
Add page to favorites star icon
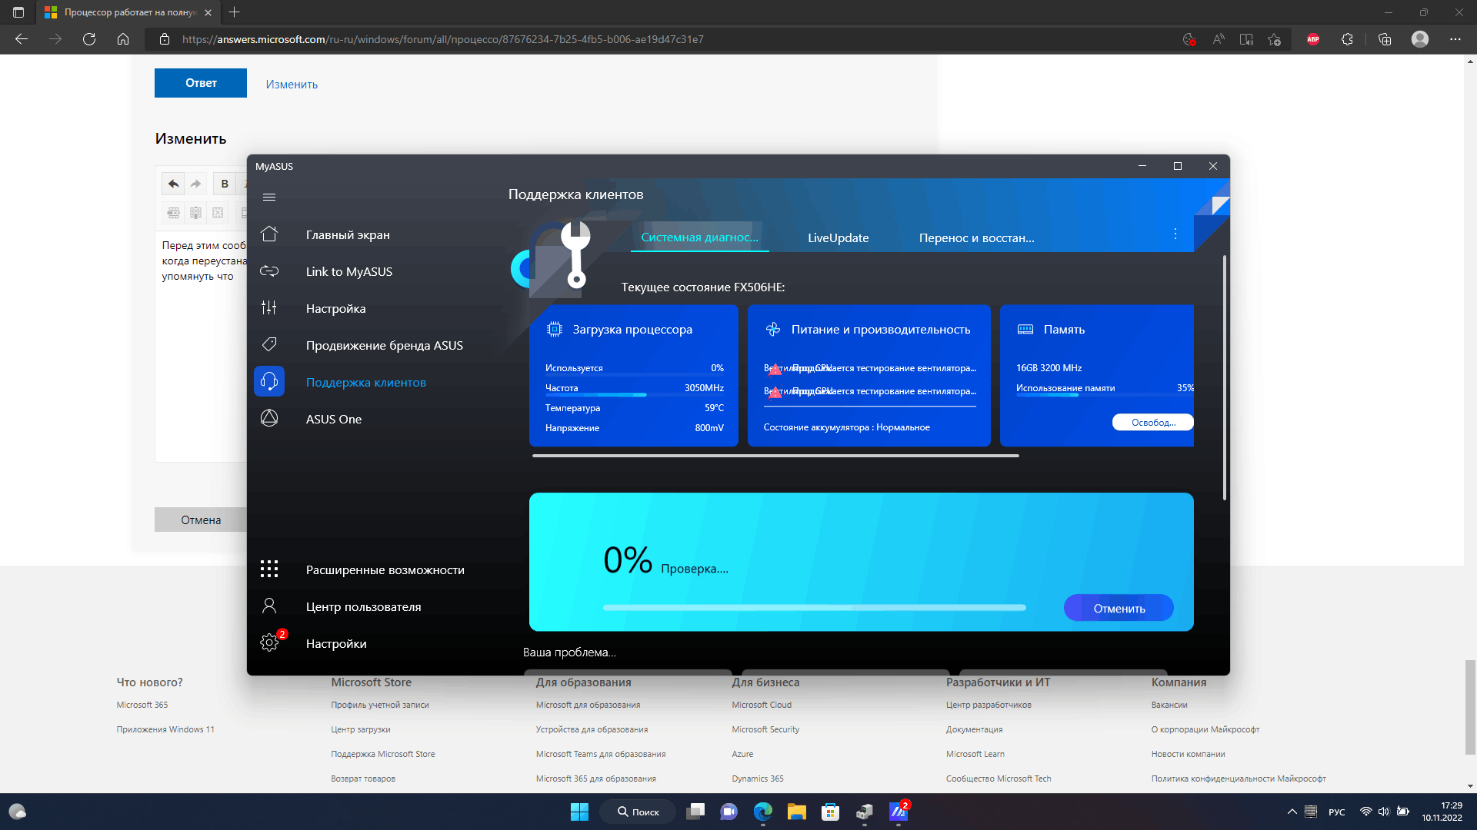1275,39
